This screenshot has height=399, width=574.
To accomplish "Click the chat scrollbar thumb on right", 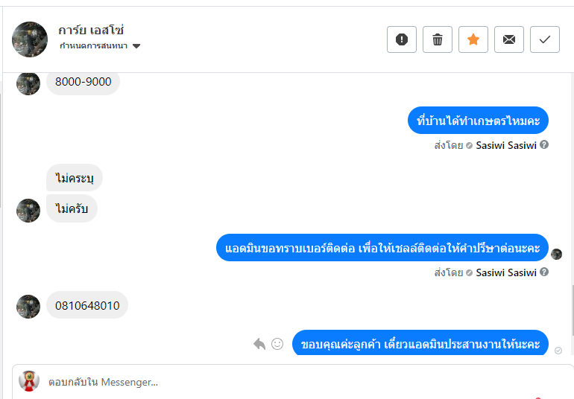I will click(572, 310).
